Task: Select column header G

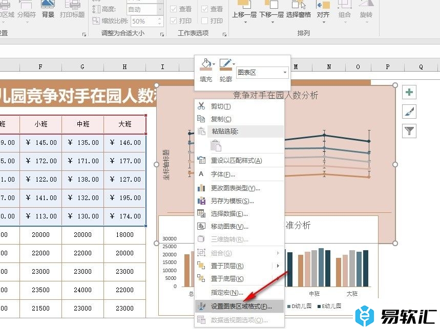Action: point(82,67)
